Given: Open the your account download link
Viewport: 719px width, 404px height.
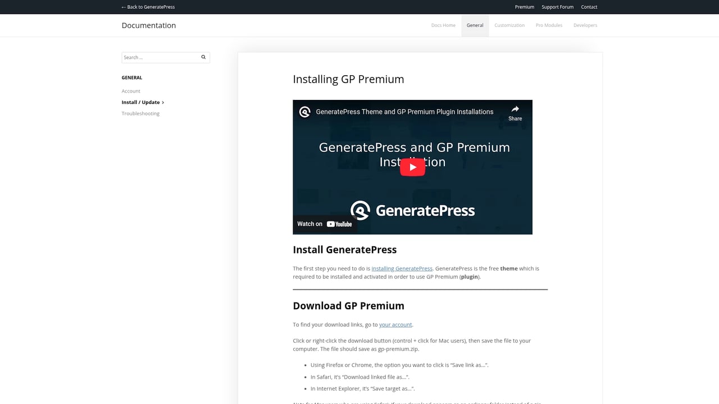Looking at the screenshot, I should point(395,324).
